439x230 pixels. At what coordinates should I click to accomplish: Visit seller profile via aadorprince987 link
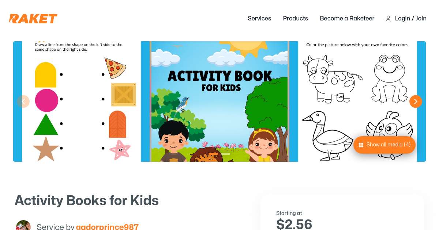click(x=107, y=227)
